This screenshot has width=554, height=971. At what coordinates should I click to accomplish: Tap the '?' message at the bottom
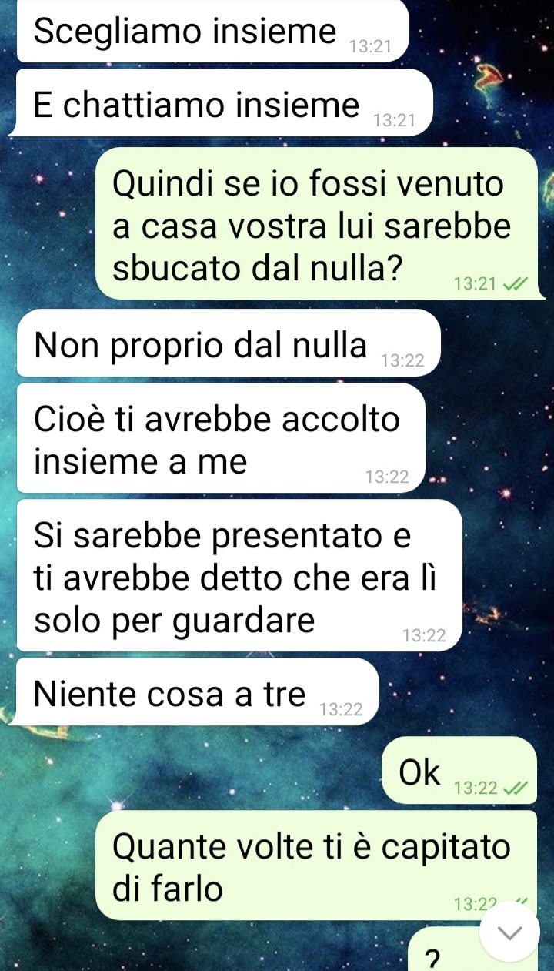(433, 956)
